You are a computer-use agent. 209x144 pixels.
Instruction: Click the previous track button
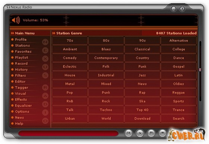click(128, 133)
